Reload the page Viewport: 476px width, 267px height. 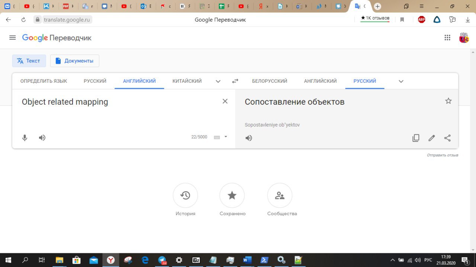pos(23,20)
